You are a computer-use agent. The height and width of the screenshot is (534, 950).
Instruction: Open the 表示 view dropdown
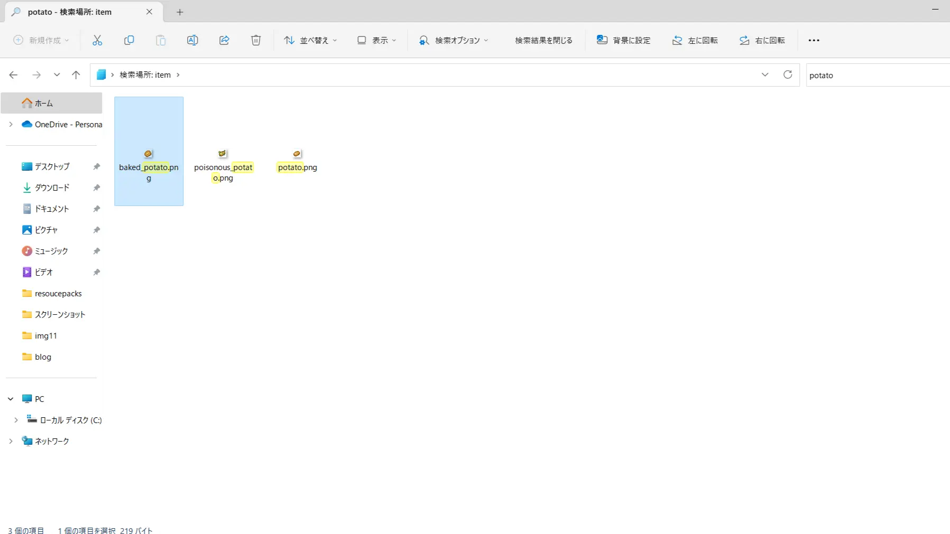pyautogui.click(x=376, y=40)
